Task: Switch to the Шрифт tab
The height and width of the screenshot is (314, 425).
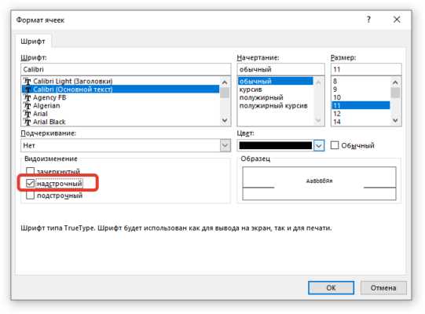Action: point(33,42)
